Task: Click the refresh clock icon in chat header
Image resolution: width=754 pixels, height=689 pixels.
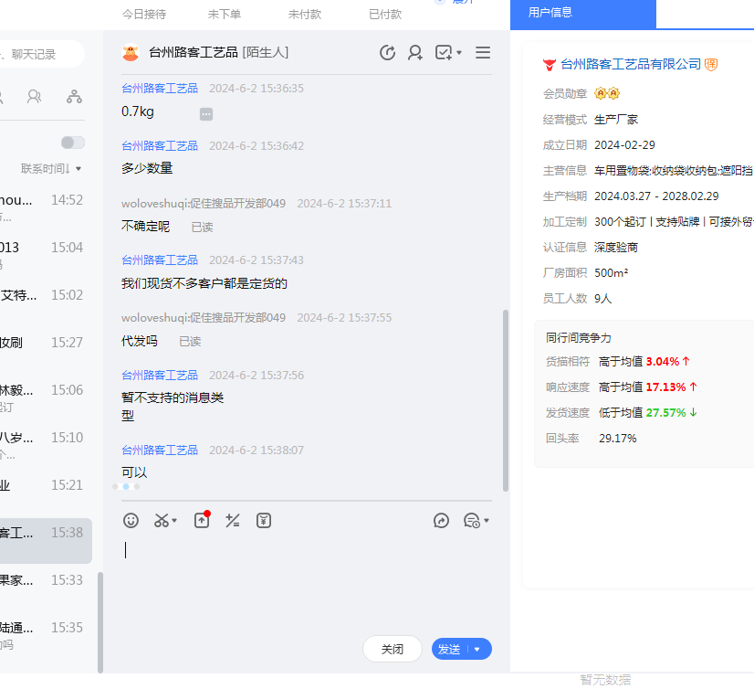Action: (x=387, y=53)
